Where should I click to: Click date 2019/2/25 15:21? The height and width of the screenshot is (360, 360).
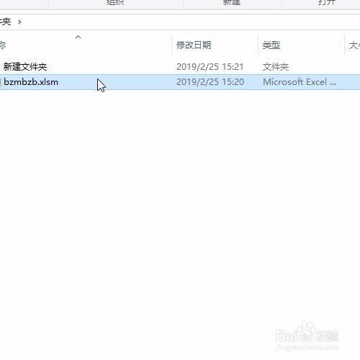pos(210,67)
